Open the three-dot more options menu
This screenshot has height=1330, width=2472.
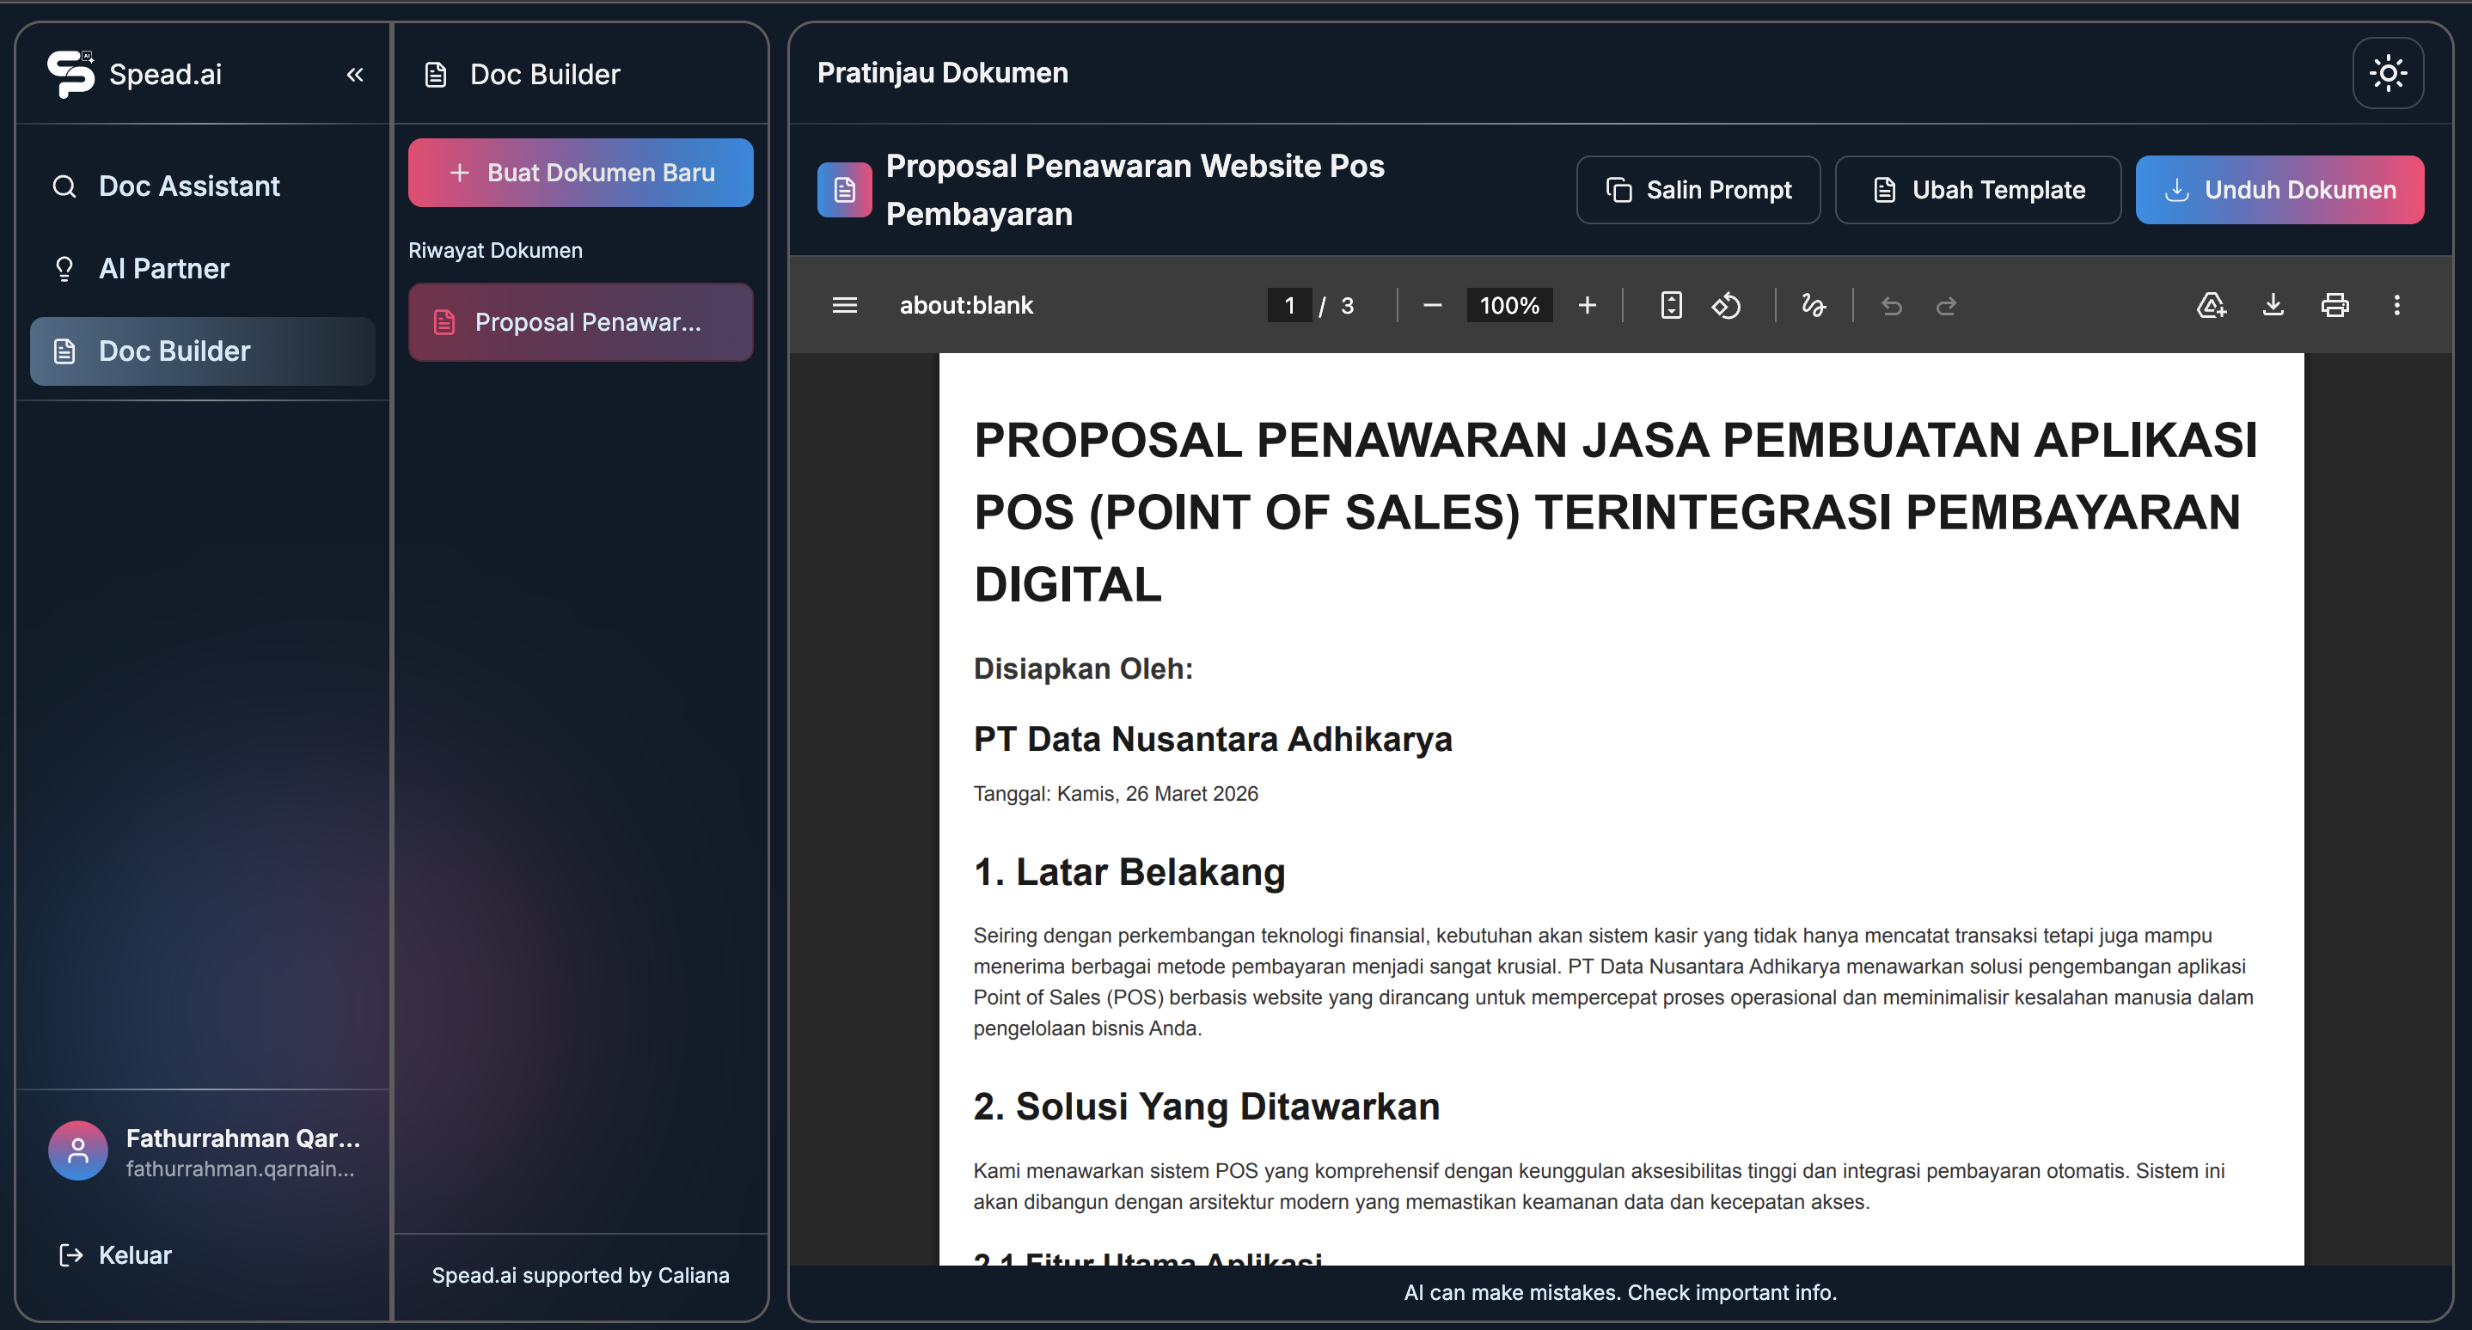point(2396,305)
